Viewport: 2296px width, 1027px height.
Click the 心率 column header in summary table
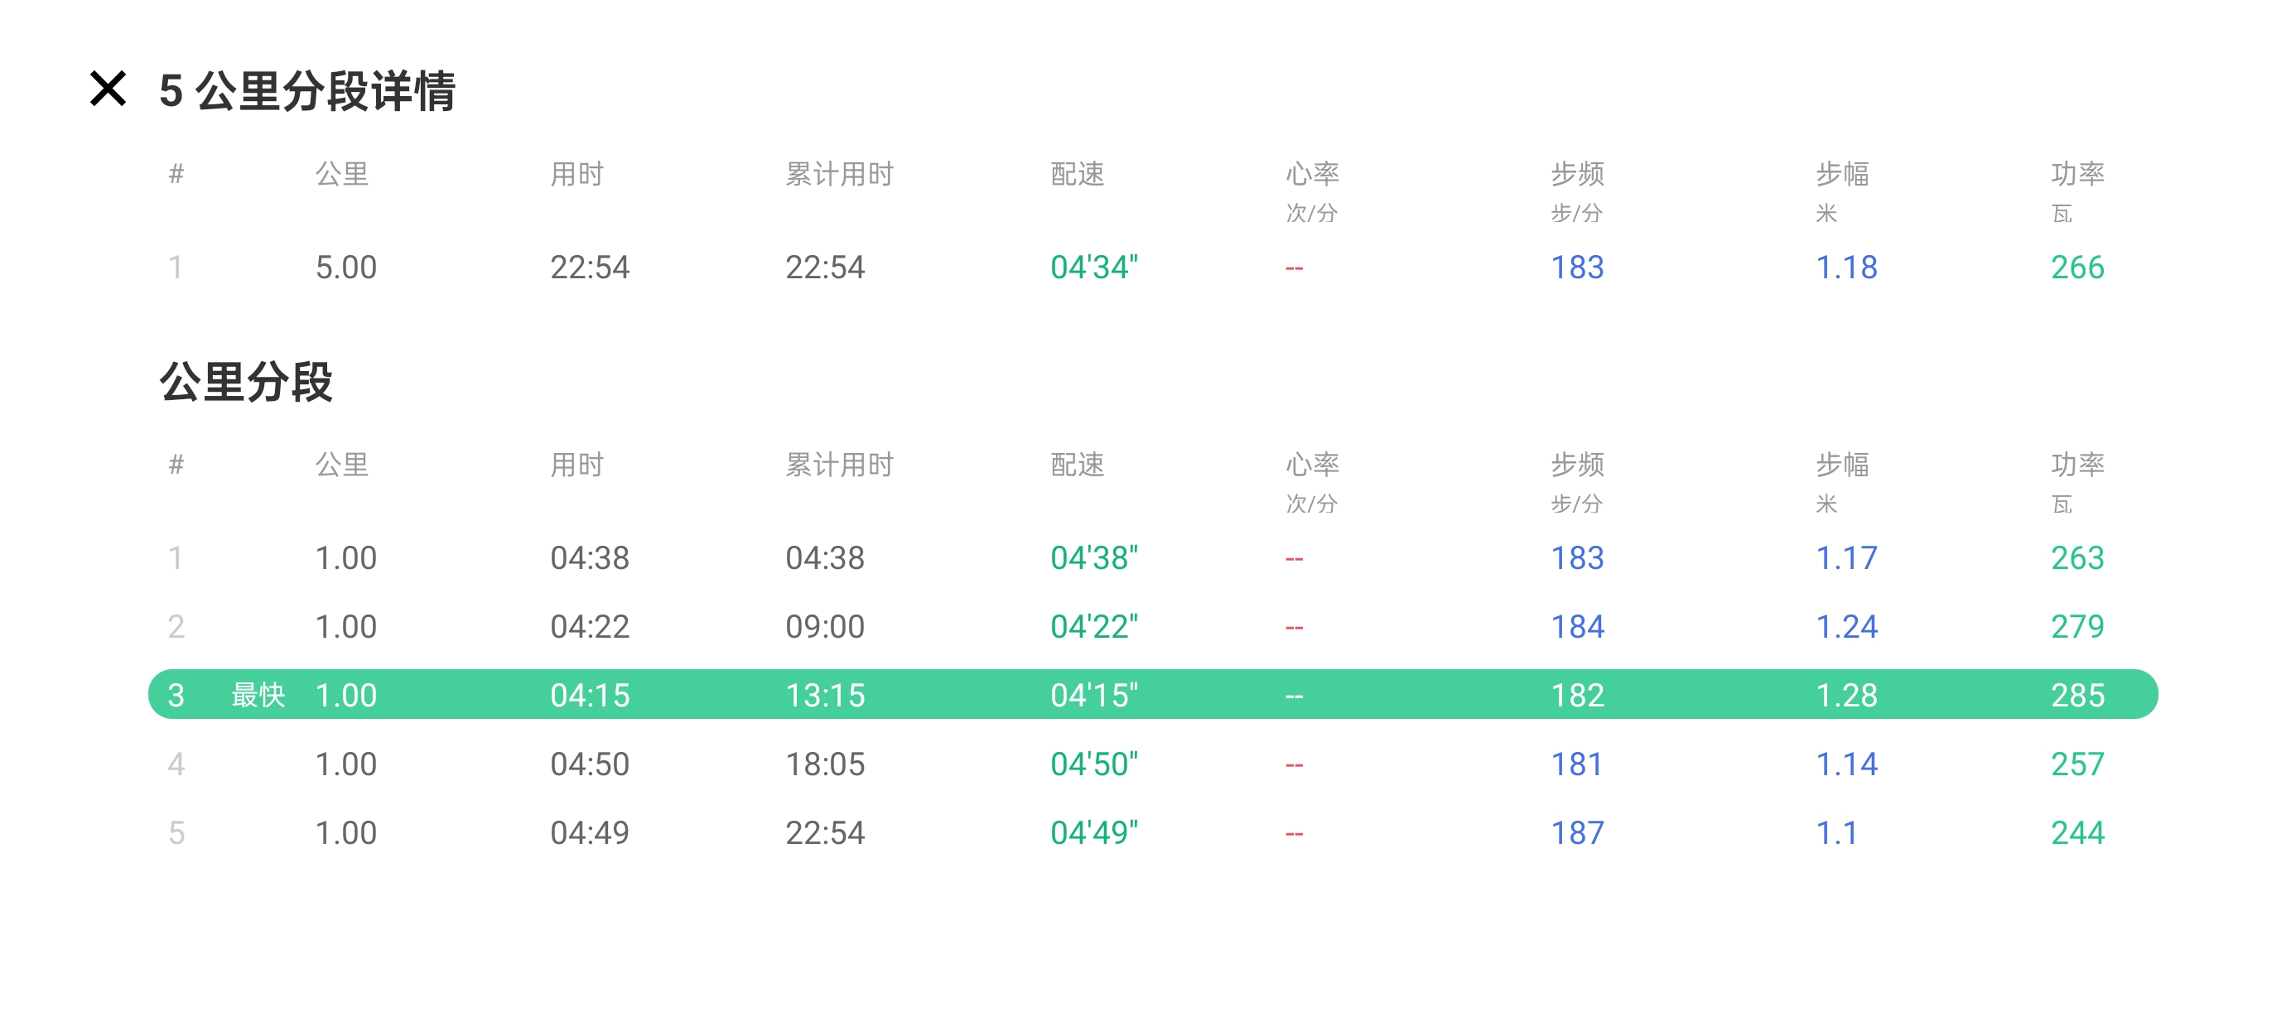point(1312,174)
